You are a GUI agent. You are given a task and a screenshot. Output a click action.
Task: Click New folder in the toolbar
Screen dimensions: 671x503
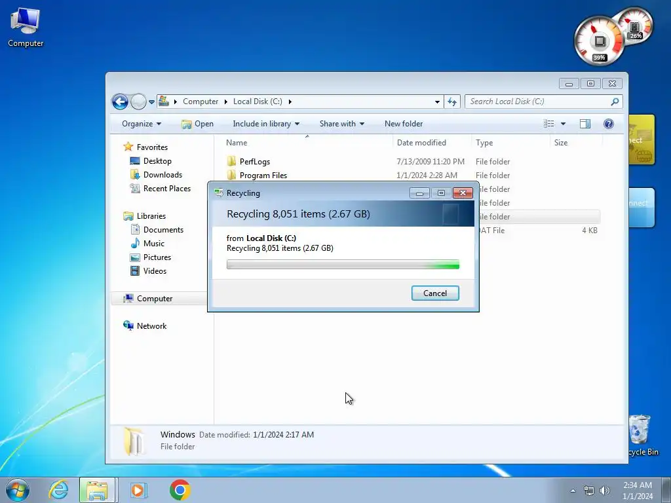[404, 124]
